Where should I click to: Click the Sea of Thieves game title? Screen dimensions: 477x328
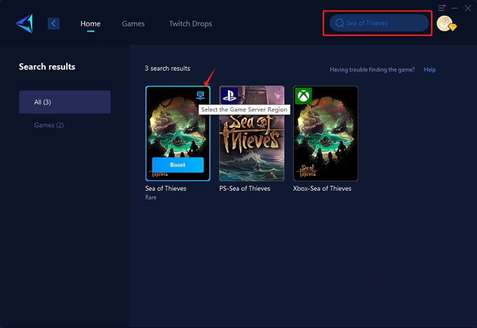point(166,188)
